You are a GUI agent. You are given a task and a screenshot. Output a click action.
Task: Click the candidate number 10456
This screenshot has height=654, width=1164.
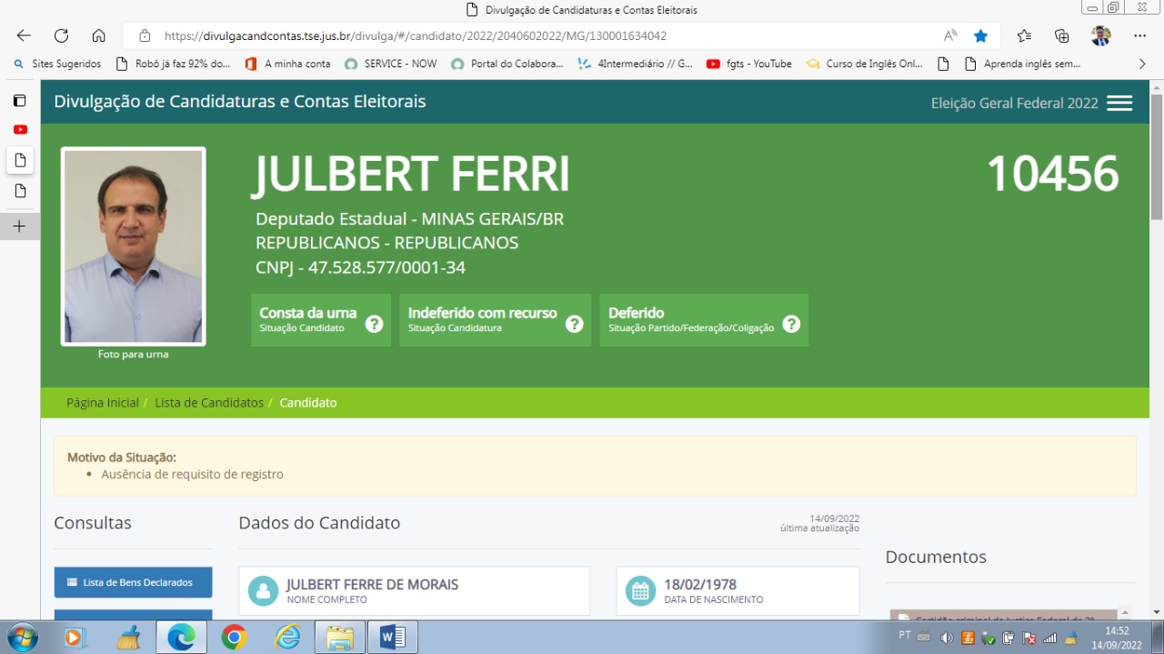[1052, 174]
